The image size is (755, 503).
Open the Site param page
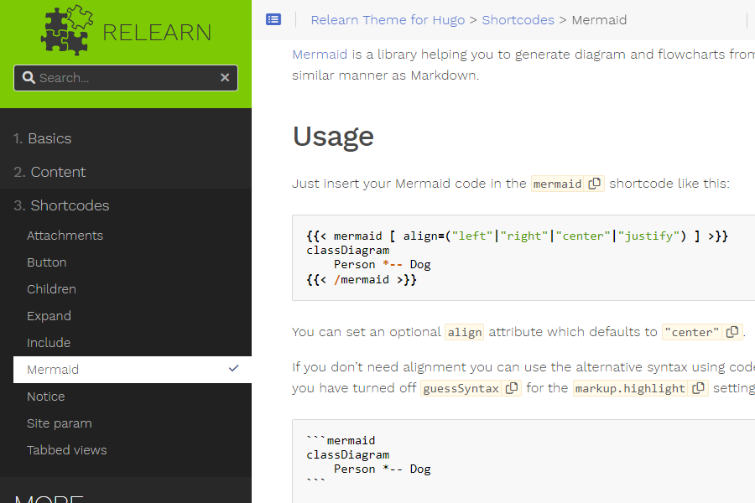pos(59,423)
